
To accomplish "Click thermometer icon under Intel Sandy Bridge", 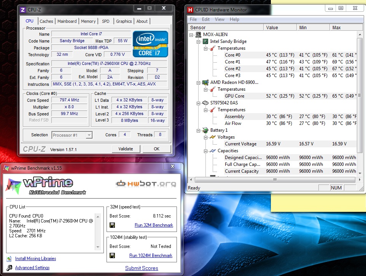I will coord(213,48).
